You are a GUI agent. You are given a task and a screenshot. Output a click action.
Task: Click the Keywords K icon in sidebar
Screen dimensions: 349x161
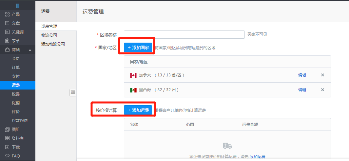click(x=7, y=32)
